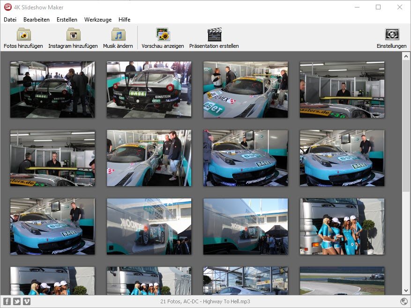Open the Erstellen menu

pyautogui.click(x=67, y=20)
